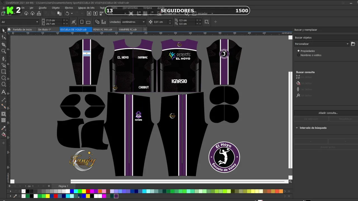Pick the Artistic Media tool
The width and height of the screenshot is (358, 201).
[3, 65]
